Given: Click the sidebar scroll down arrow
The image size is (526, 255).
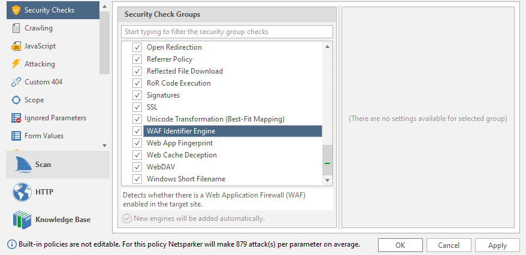Looking at the screenshot, I should (x=105, y=145).
